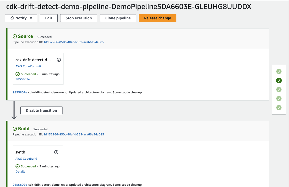Click the info icon on the synth action card

point(56,152)
